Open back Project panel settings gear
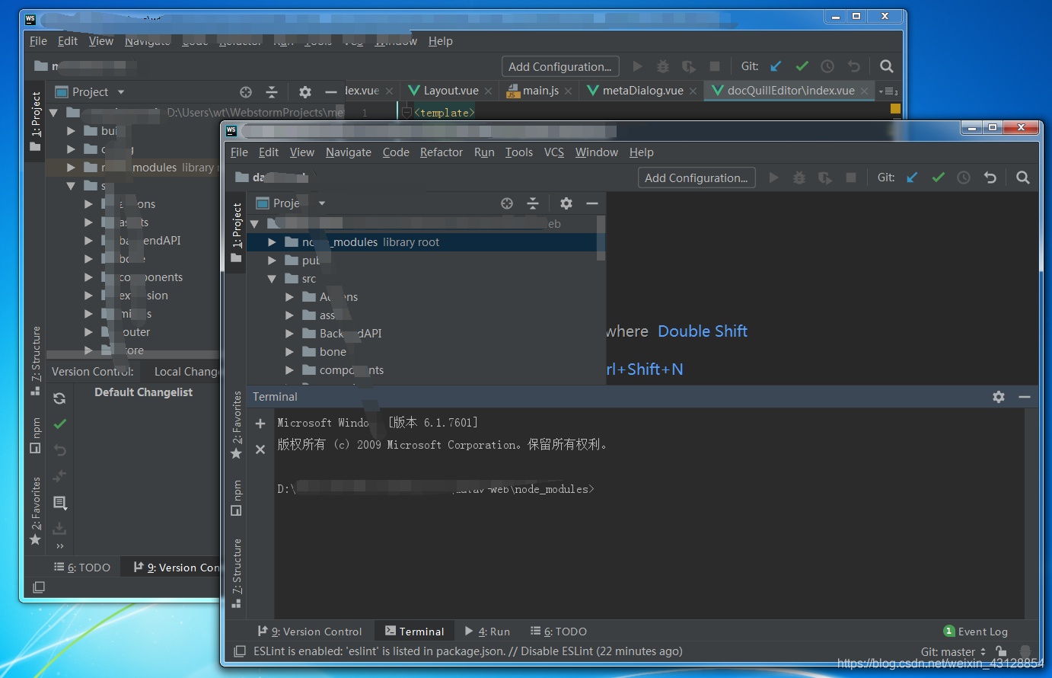 click(305, 92)
